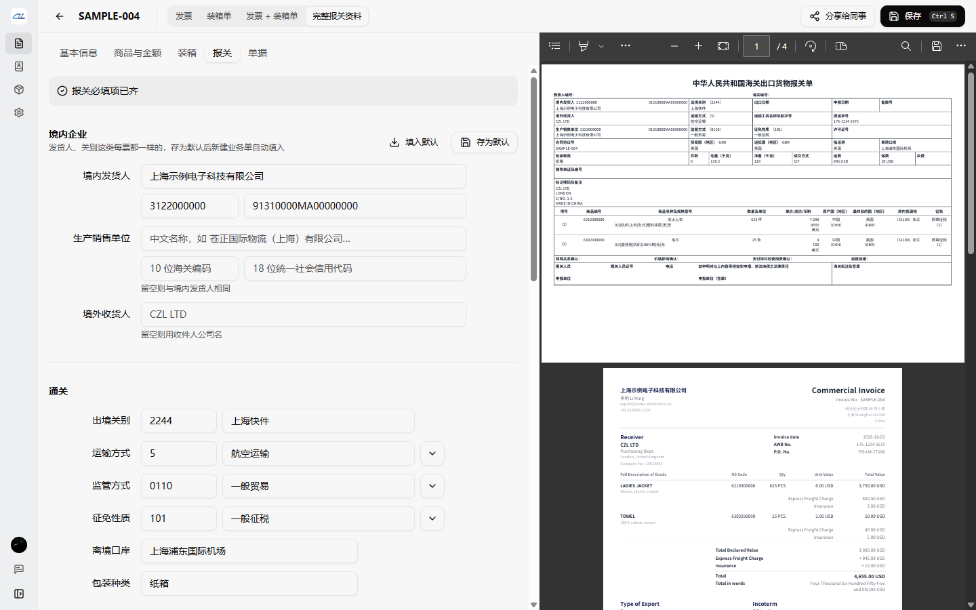Focus the 生产销售单位 Chinese name field
The height and width of the screenshot is (610, 976).
(x=304, y=239)
